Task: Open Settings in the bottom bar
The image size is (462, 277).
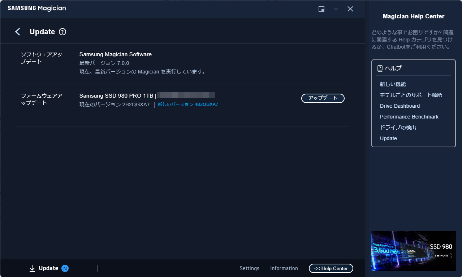Action: point(250,268)
